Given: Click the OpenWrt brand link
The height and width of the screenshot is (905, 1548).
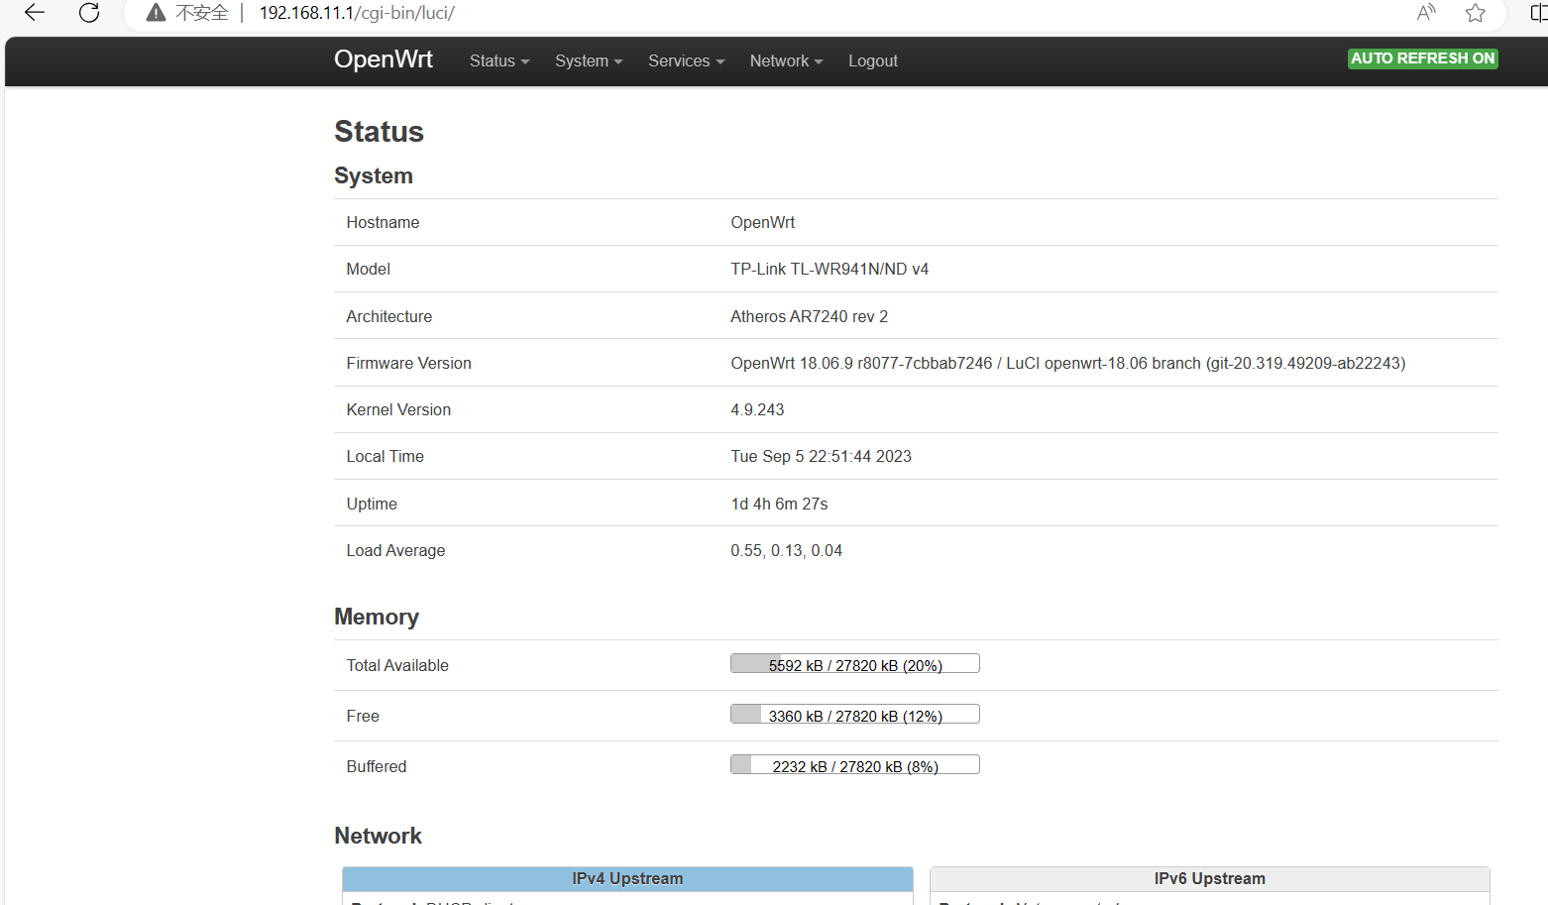Looking at the screenshot, I should pos(384,59).
